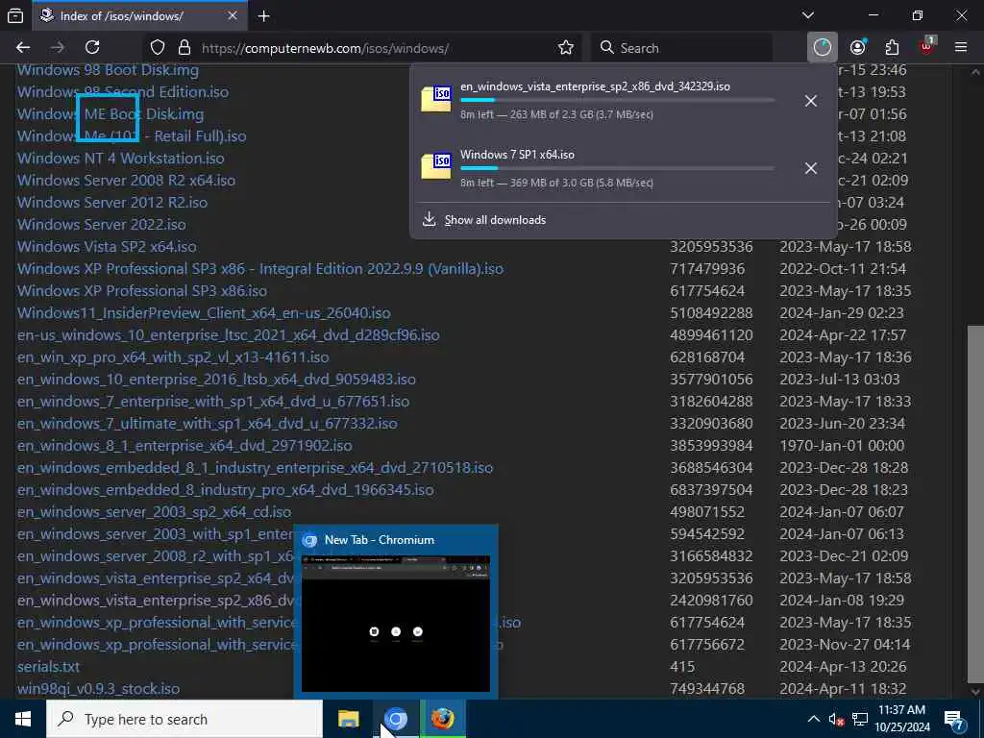Click Vista enterprise download progress bar

[617, 100]
